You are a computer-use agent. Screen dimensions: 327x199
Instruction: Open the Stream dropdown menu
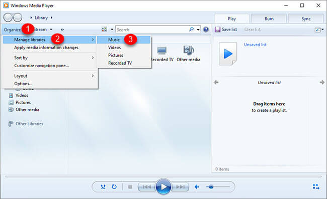(x=43, y=30)
